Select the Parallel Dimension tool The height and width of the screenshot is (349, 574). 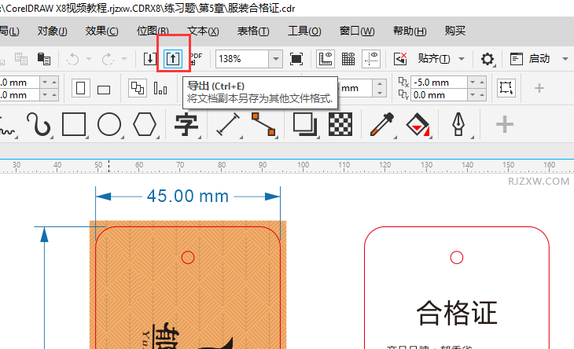coord(228,125)
